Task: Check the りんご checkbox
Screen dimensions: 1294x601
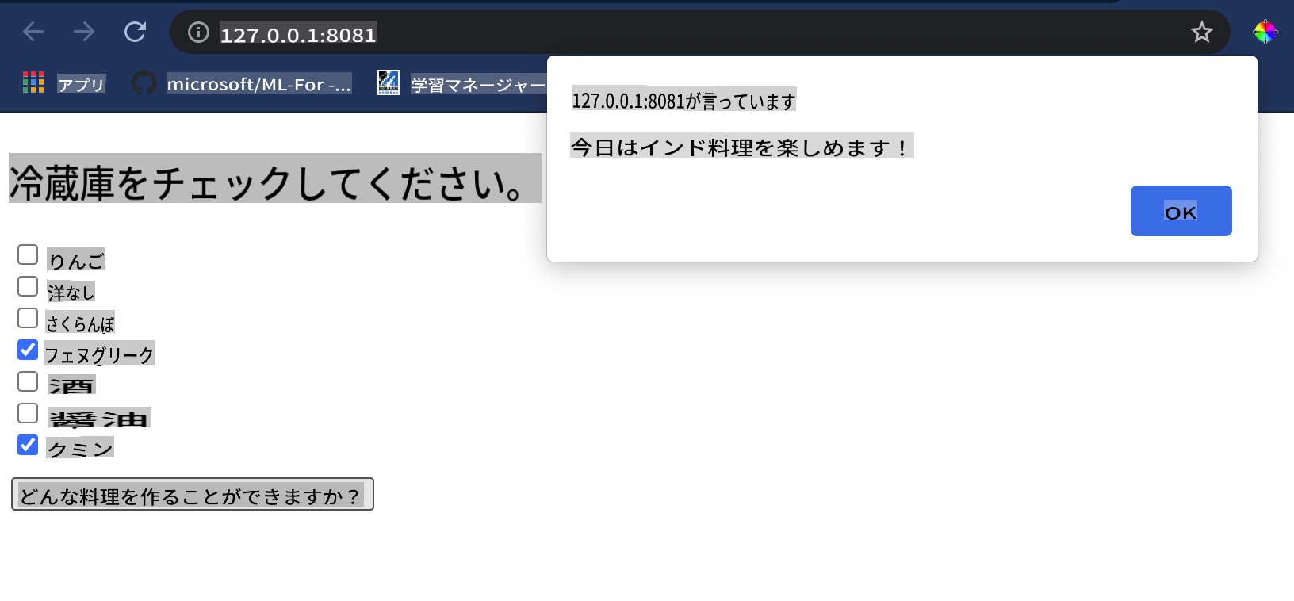Action: click(x=28, y=255)
